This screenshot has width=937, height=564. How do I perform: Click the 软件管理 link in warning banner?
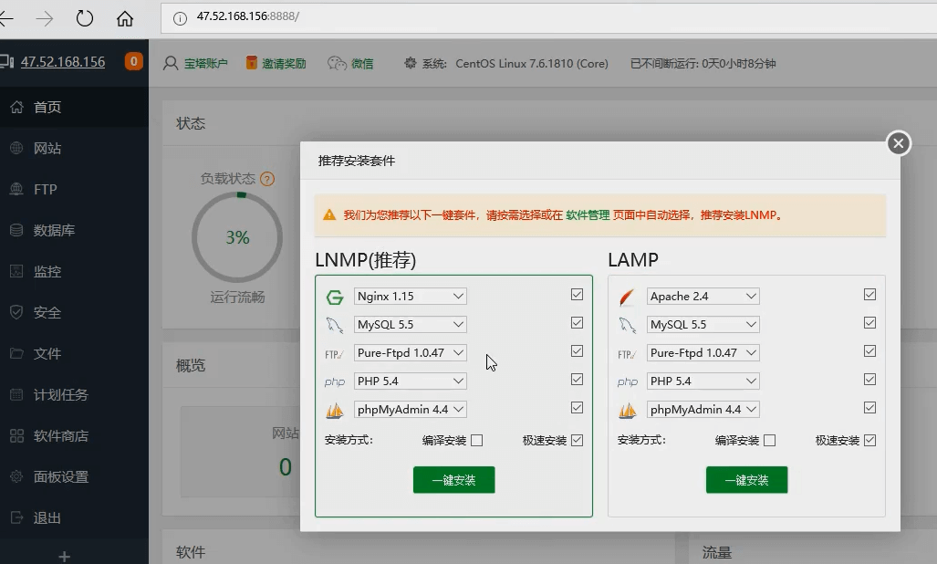(588, 215)
